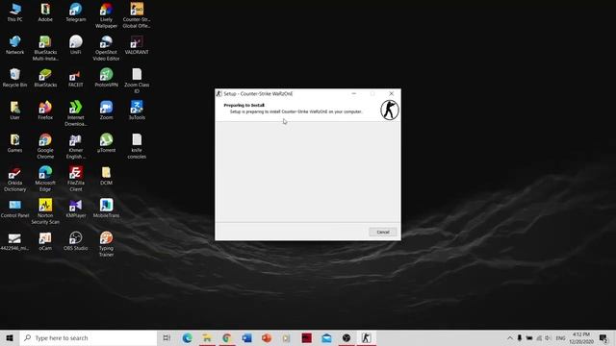Open uTorrent desktop shortcut
The image size is (616, 346).
[x=106, y=143]
